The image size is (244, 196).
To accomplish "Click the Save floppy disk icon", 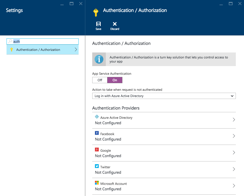I will [x=98, y=24].
